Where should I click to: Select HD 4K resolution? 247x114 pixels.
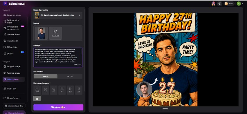click(x=70, y=76)
